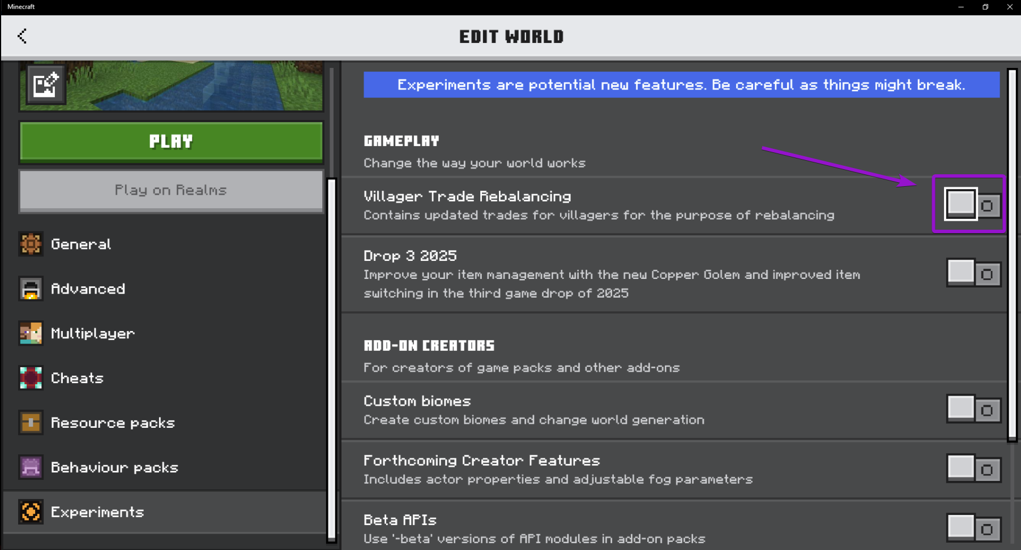Viewport: 1021px width, 550px height.
Task: Click the Drop 3 2025 title
Action: 410,256
